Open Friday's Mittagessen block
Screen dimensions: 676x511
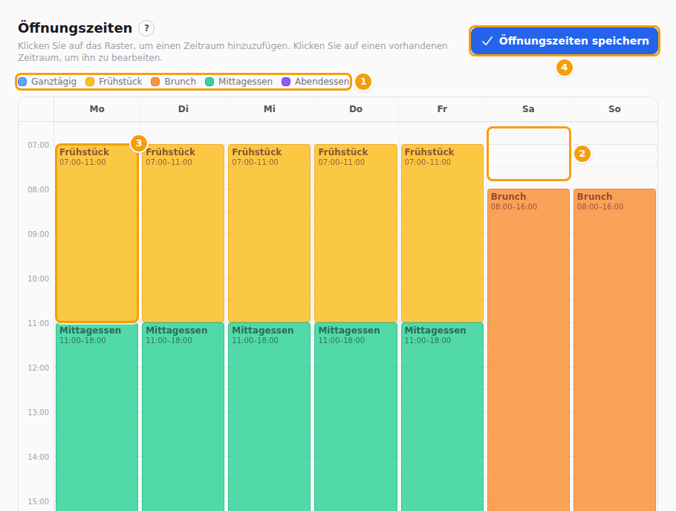click(442, 417)
